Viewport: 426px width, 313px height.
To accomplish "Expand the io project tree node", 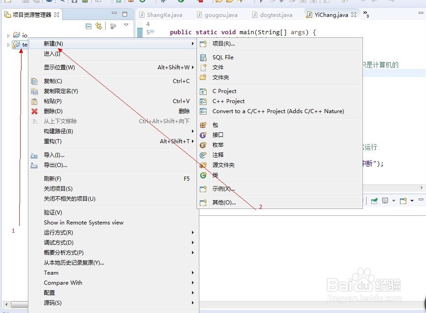I will pyautogui.click(x=8, y=36).
